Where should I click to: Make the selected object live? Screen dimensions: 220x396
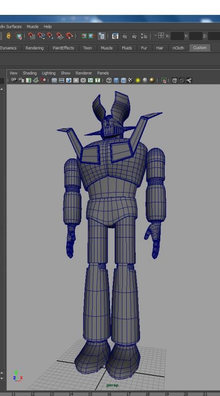point(69,36)
